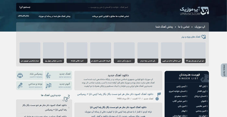The image size is (227, 117).
Task: Open the مسیح و آرش دیدی thumbnail
Action: pyautogui.click(x=124, y=53)
